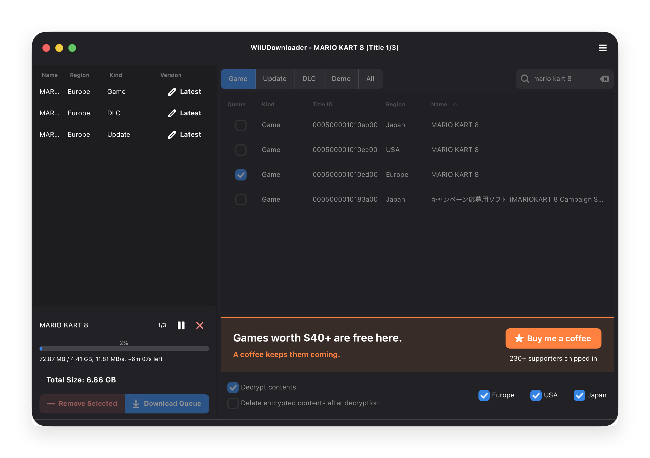Click the Name column sort arrow
650x458 pixels.
pyautogui.click(x=455, y=104)
